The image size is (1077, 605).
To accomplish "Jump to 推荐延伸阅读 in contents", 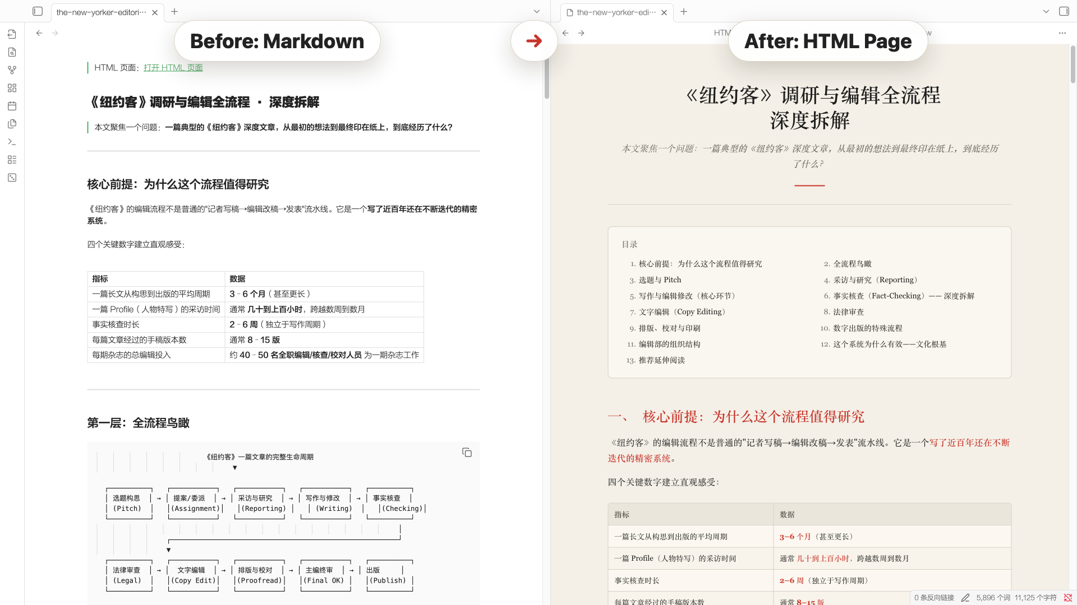I will click(x=661, y=361).
